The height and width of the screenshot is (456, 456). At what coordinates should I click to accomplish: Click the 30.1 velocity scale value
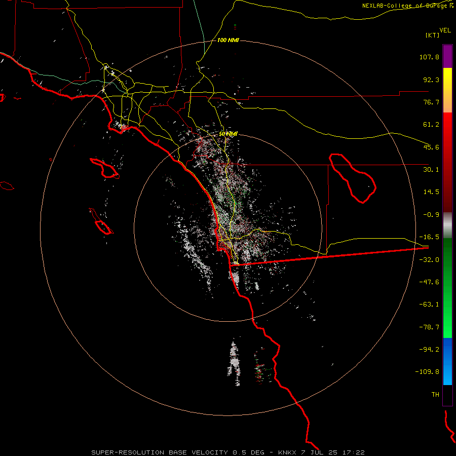point(431,170)
